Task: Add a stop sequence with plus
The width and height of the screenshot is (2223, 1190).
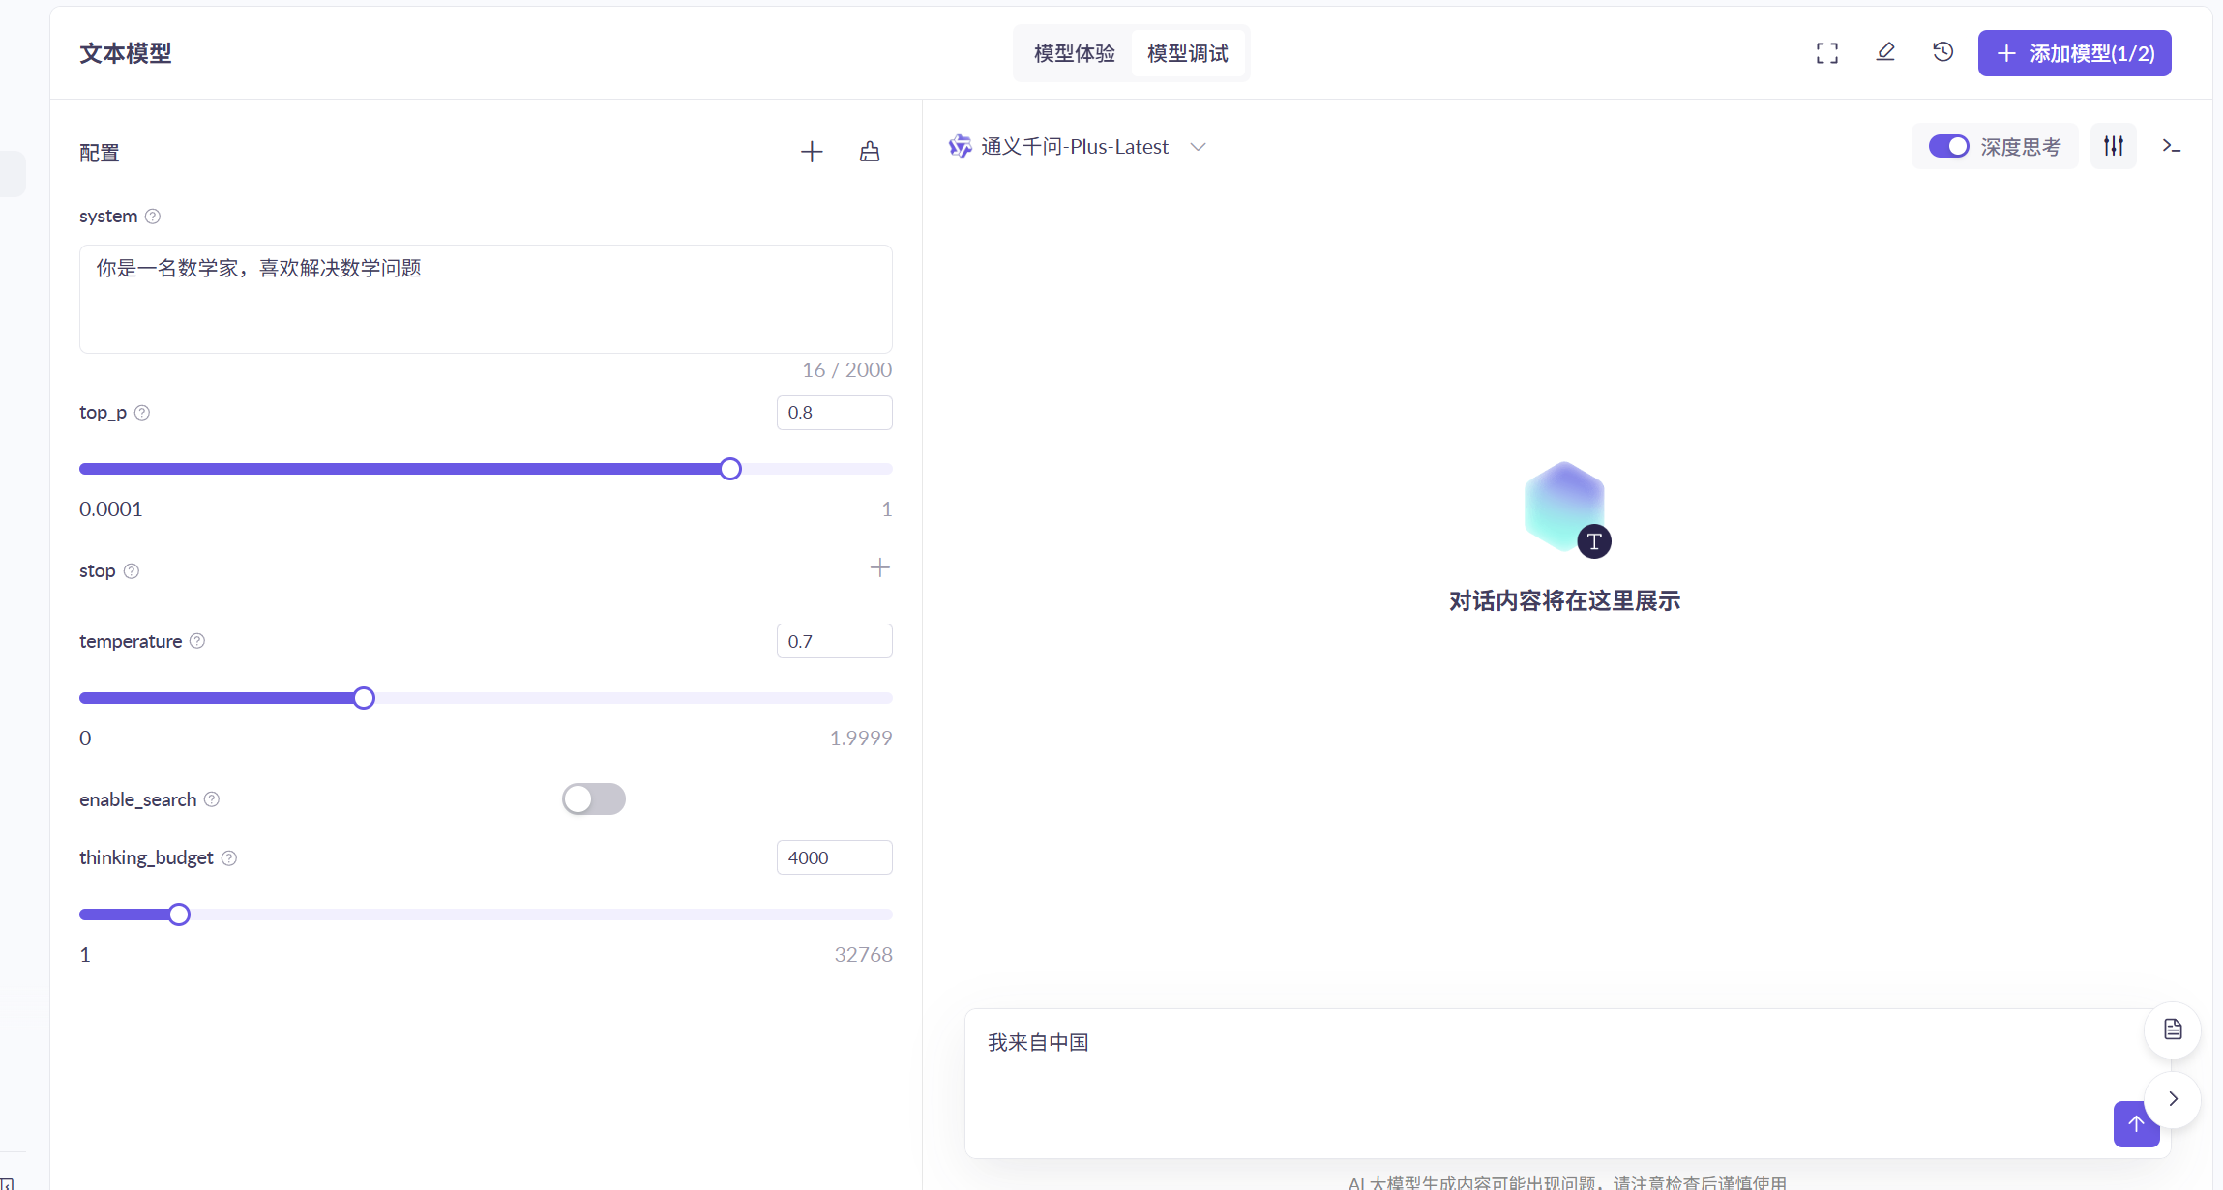Action: click(x=879, y=568)
